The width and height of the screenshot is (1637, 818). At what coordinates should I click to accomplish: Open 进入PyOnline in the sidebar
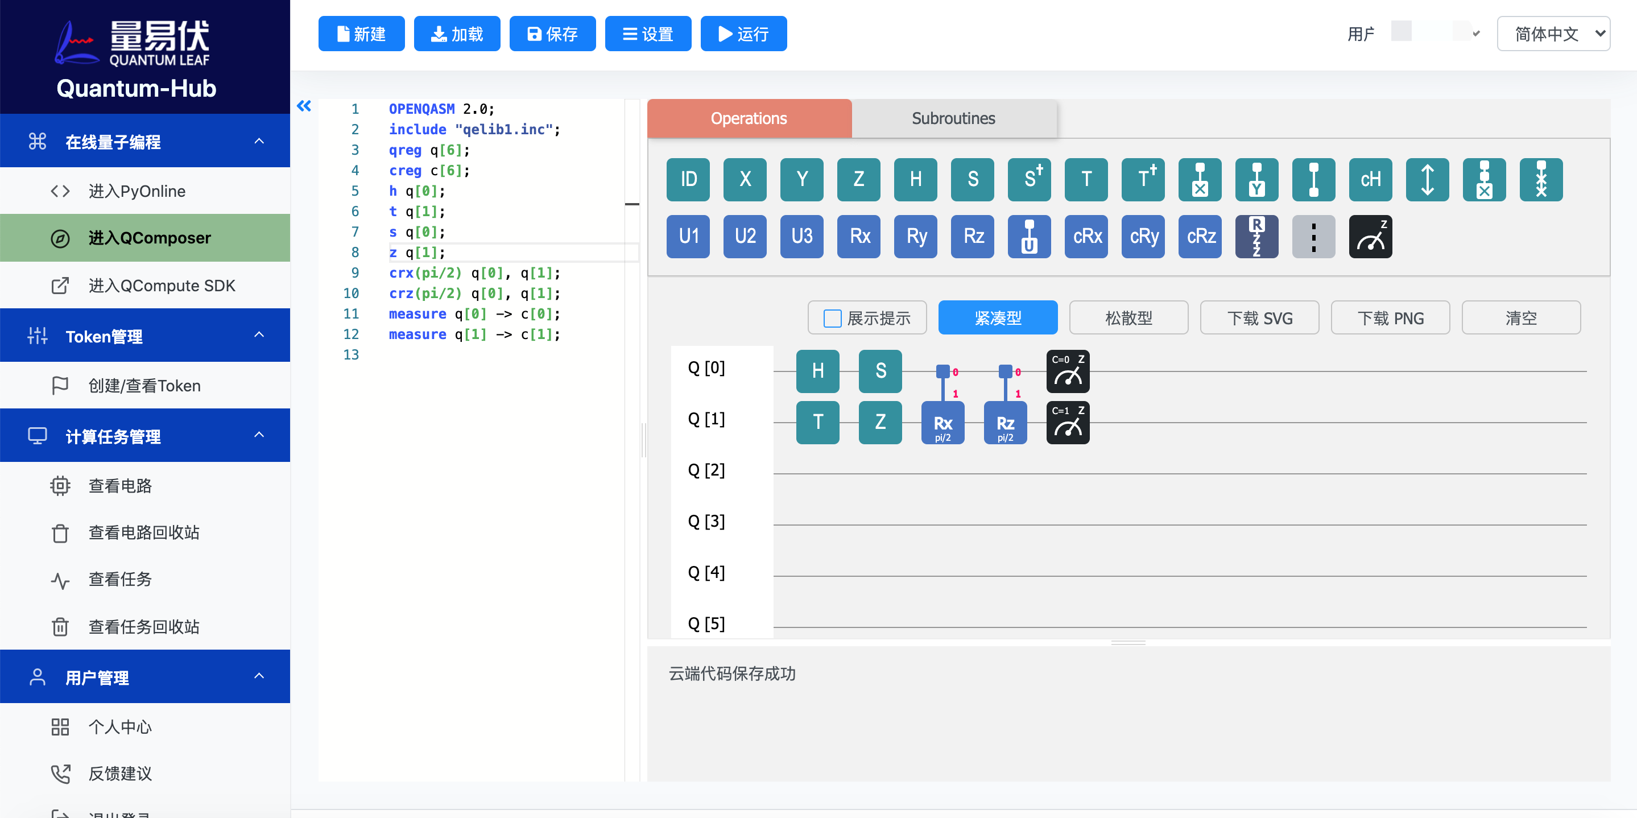tap(145, 191)
